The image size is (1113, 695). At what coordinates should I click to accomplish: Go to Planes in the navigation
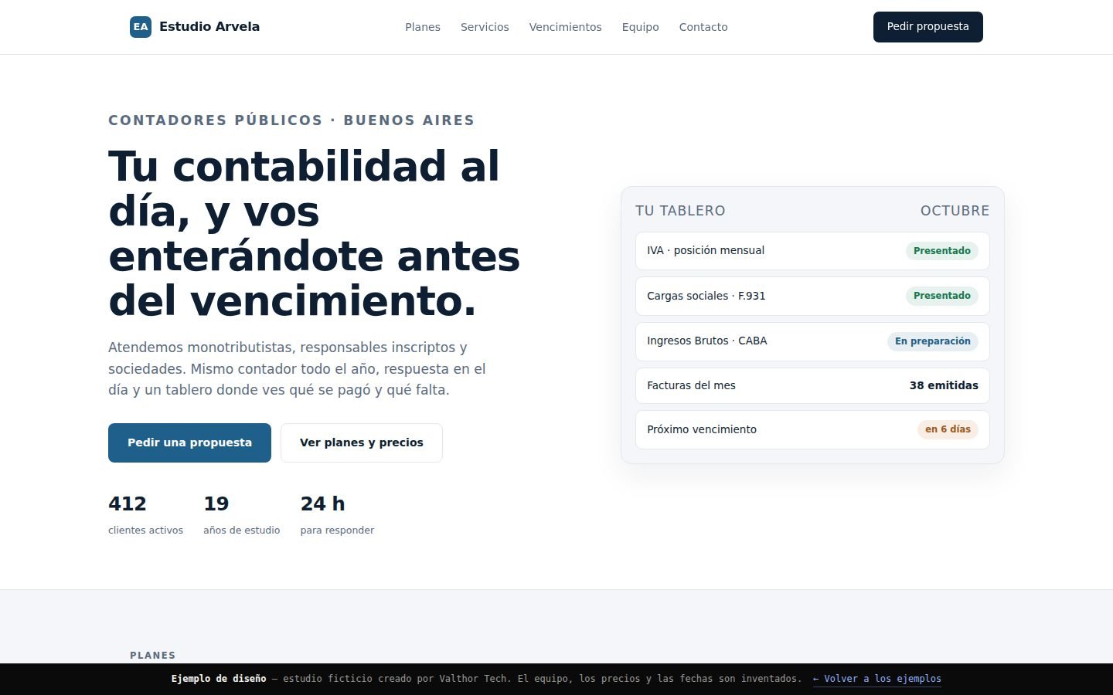pyautogui.click(x=423, y=27)
